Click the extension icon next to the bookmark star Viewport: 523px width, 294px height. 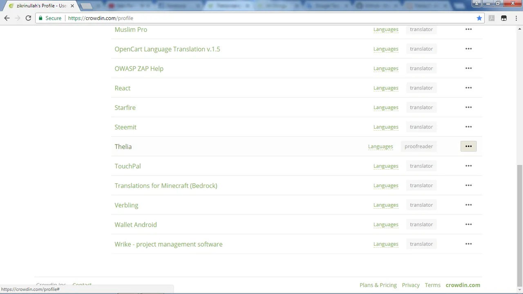[x=492, y=18]
